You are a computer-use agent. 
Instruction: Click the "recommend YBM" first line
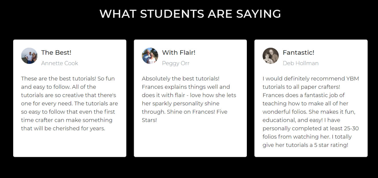311,79
